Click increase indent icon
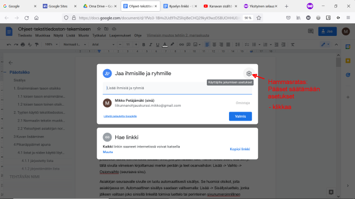The image size is (355, 199). [x=283, y=45]
